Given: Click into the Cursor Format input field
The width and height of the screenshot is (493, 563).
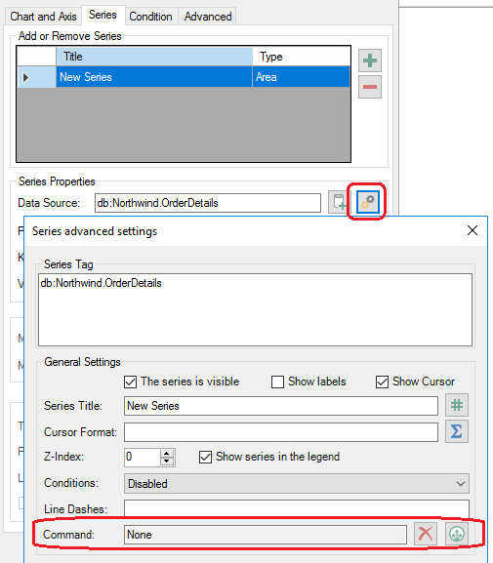Looking at the screenshot, I should click(281, 432).
